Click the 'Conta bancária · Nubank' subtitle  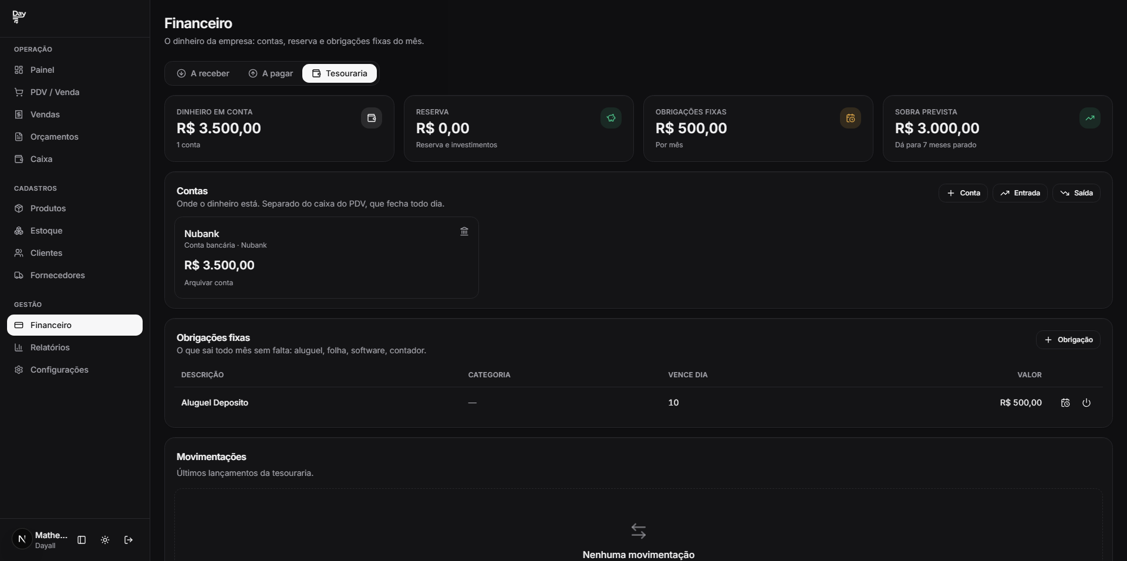tap(225, 245)
